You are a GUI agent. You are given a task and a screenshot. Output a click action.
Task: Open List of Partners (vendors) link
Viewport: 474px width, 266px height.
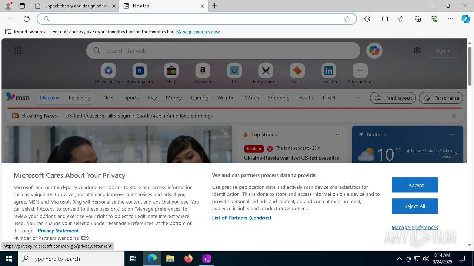click(241, 218)
